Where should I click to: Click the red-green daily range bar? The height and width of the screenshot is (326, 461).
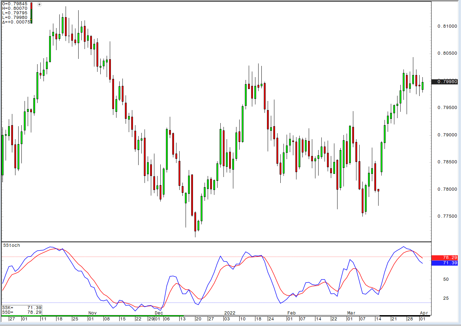point(32,13)
